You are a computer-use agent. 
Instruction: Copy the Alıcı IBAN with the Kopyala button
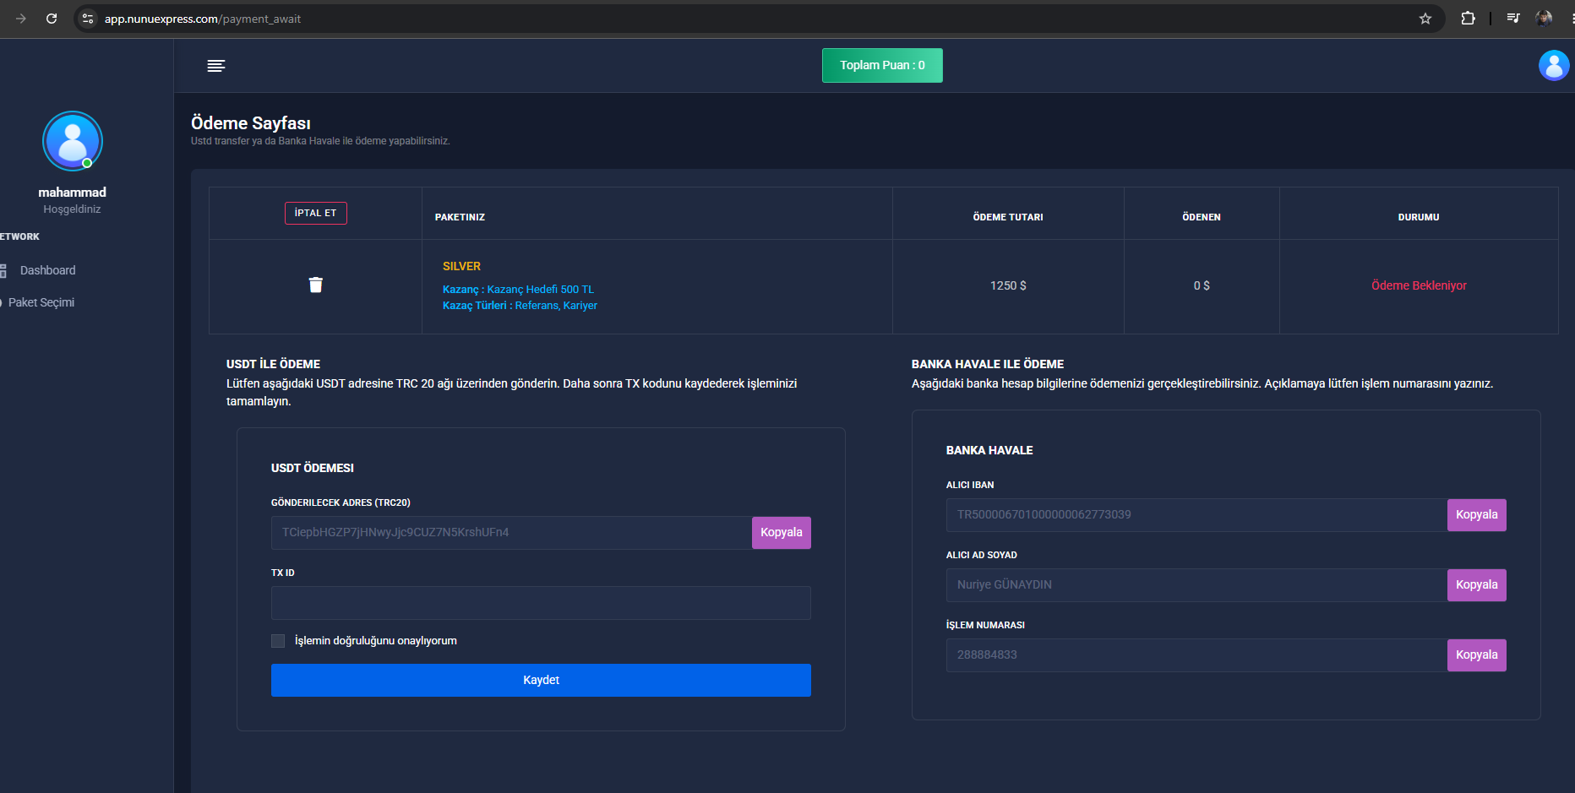1477,515
